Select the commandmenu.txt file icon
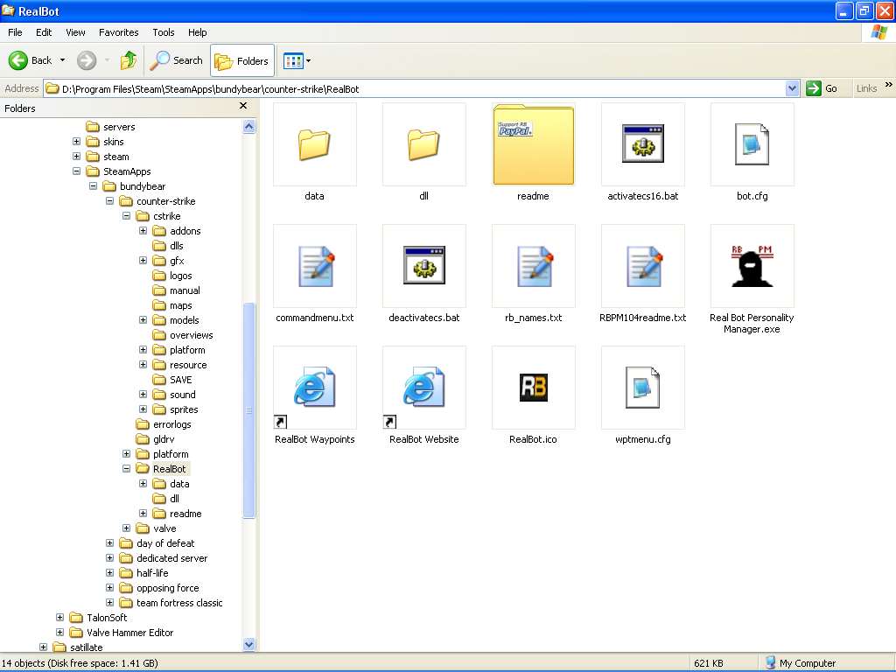The image size is (896, 672). tap(315, 266)
